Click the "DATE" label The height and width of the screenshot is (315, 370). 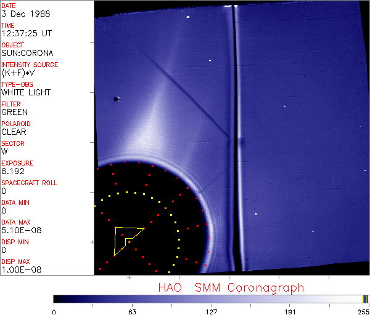(x=9, y=6)
